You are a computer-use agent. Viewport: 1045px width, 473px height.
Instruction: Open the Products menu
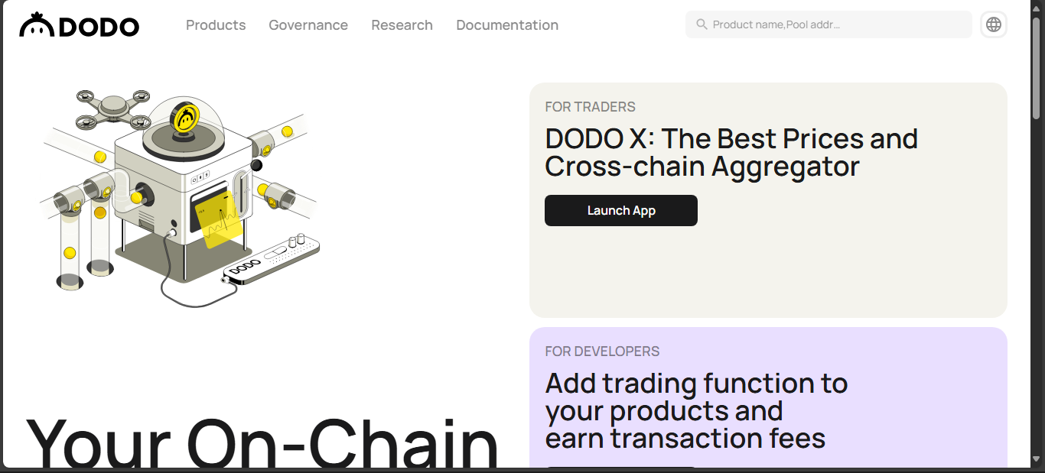tap(216, 25)
